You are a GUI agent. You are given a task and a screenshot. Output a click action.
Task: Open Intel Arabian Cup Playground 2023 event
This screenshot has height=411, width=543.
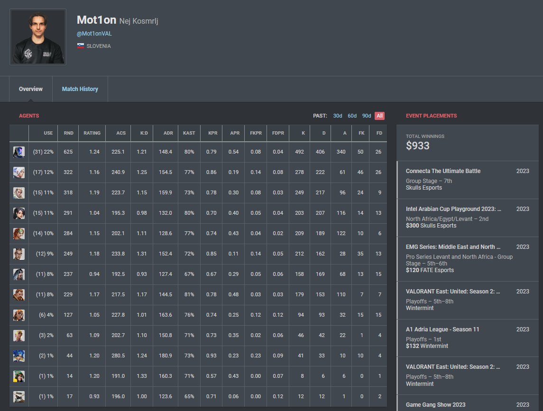pos(468,218)
